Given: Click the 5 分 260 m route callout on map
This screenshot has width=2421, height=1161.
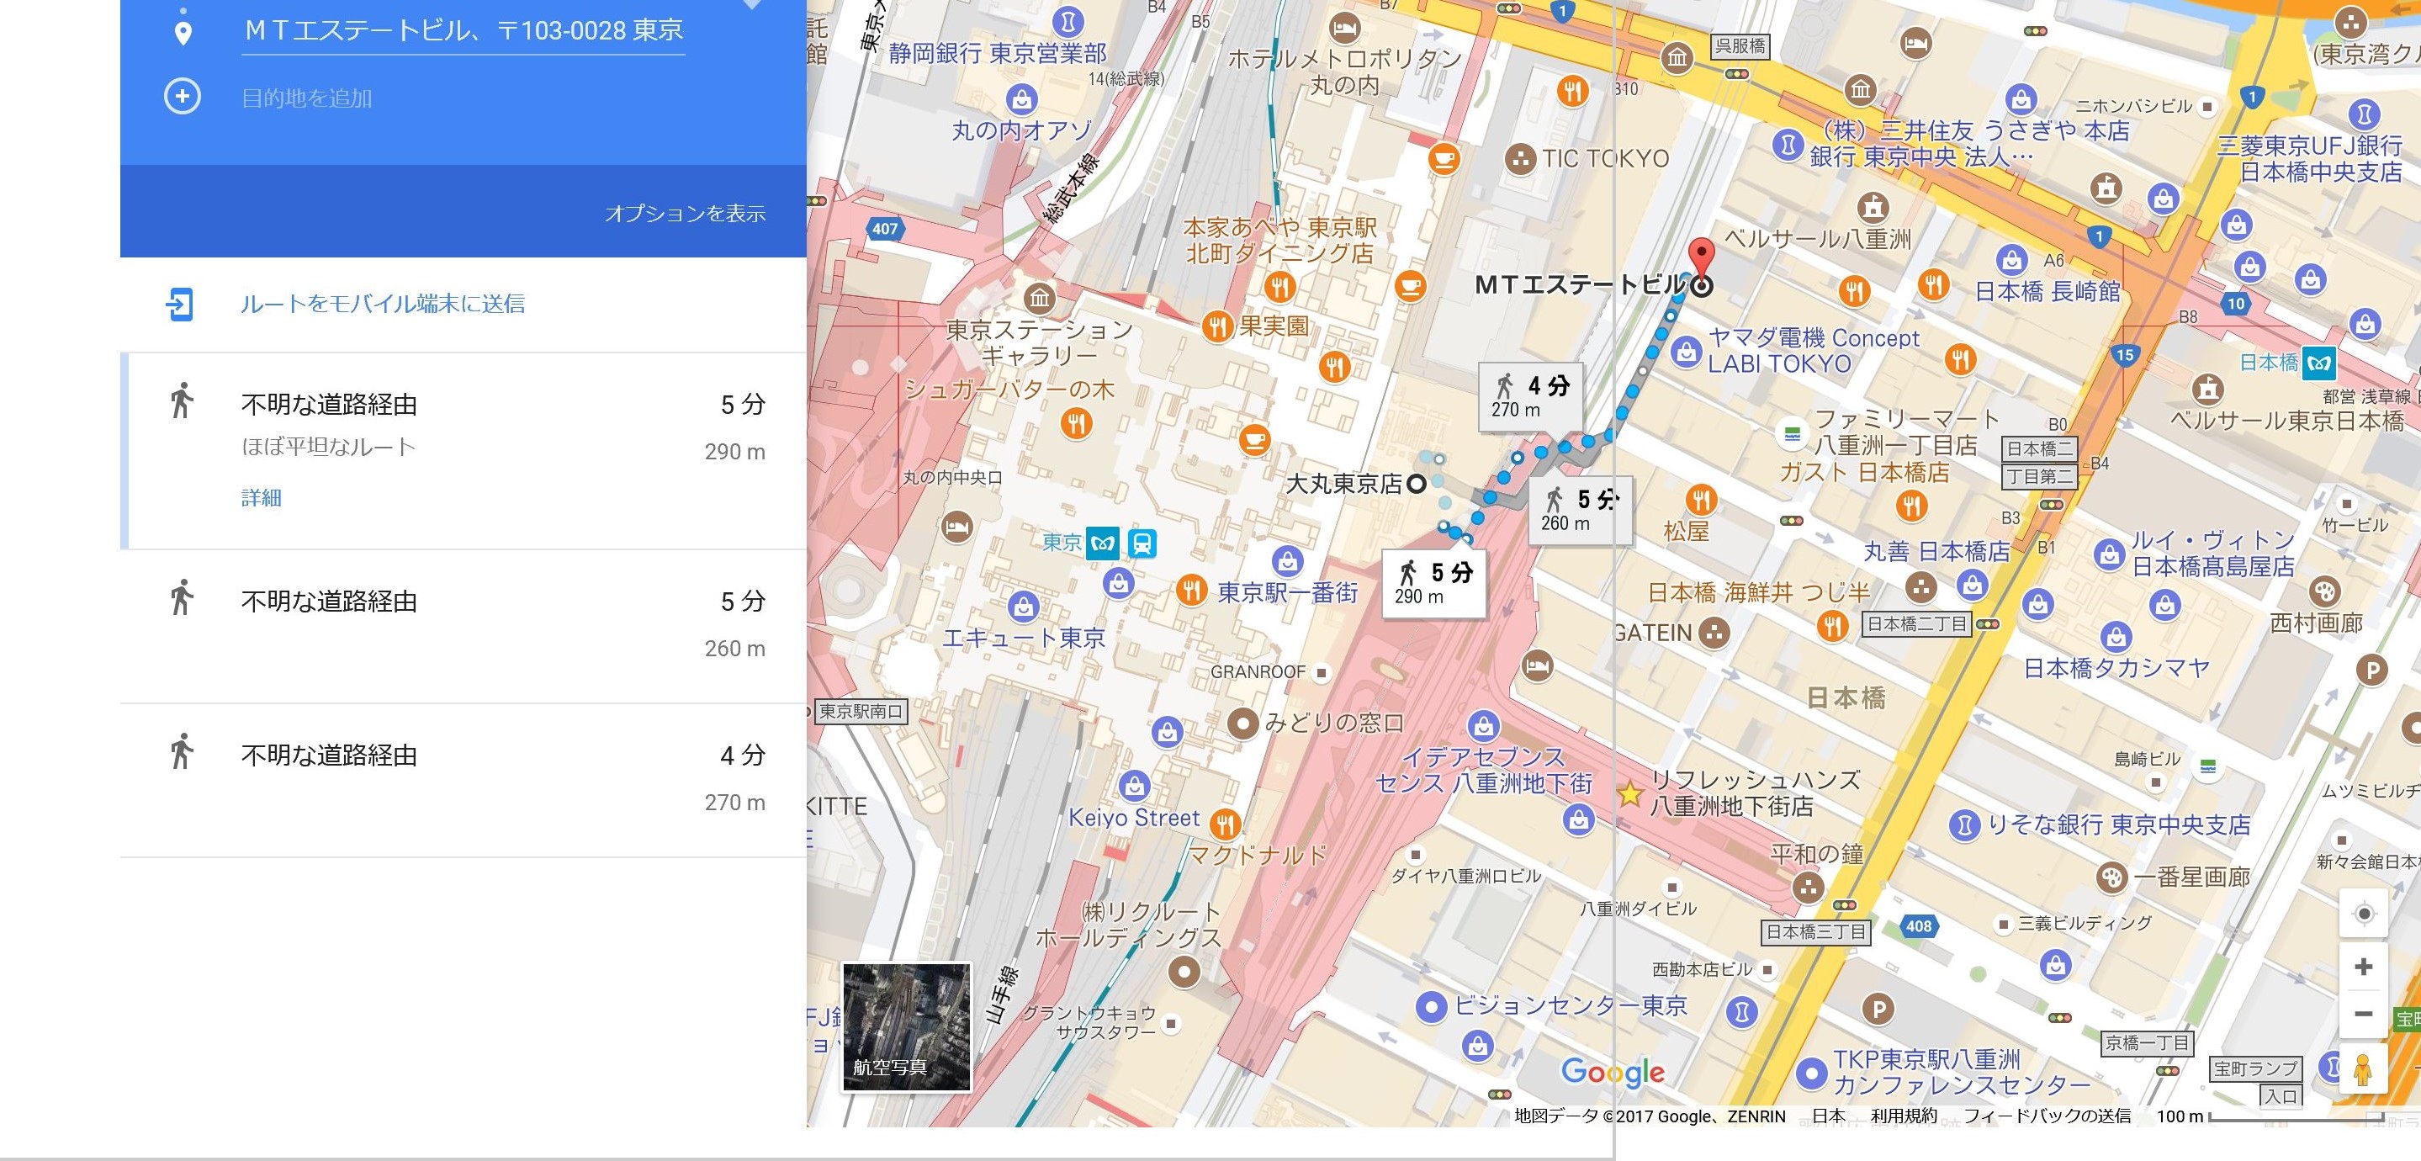Looking at the screenshot, I should coord(1581,511).
